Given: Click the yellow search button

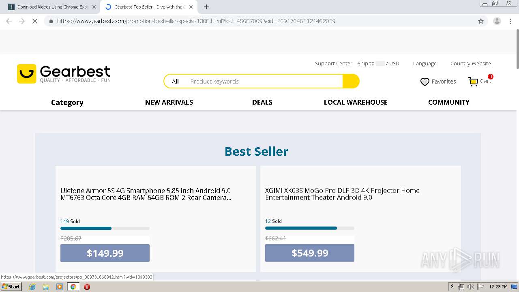Looking at the screenshot, I should point(351,81).
